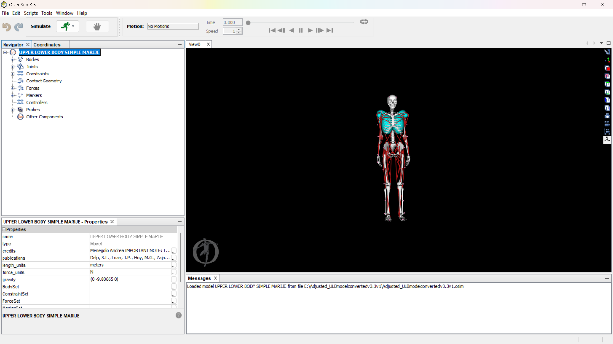Click the Redo arrow icon
The width and height of the screenshot is (613, 344).
click(x=19, y=27)
